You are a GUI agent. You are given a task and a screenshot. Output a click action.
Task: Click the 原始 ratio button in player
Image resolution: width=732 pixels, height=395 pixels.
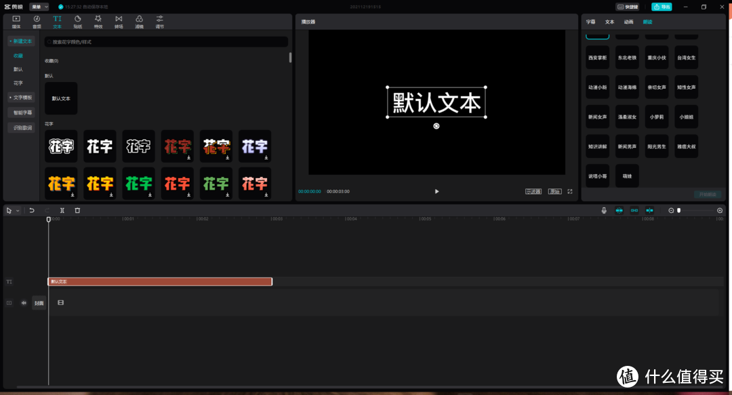pyautogui.click(x=554, y=192)
